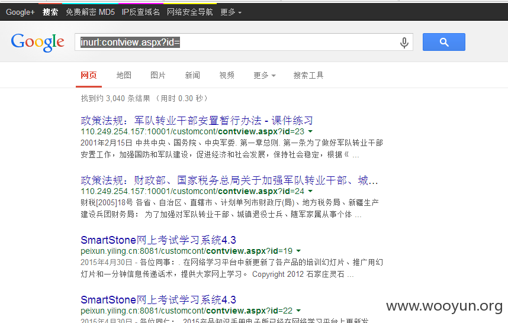Open SmartStone result with id=19
Screen dimensions: 508x323
point(158,240)
